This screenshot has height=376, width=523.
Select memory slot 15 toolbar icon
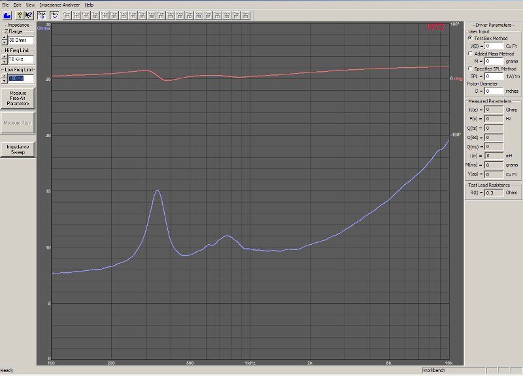click(x=199, y=15)
